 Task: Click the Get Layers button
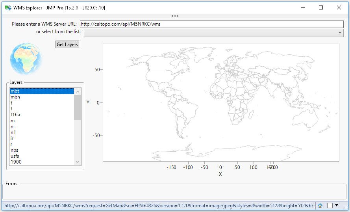coord(67,45)
